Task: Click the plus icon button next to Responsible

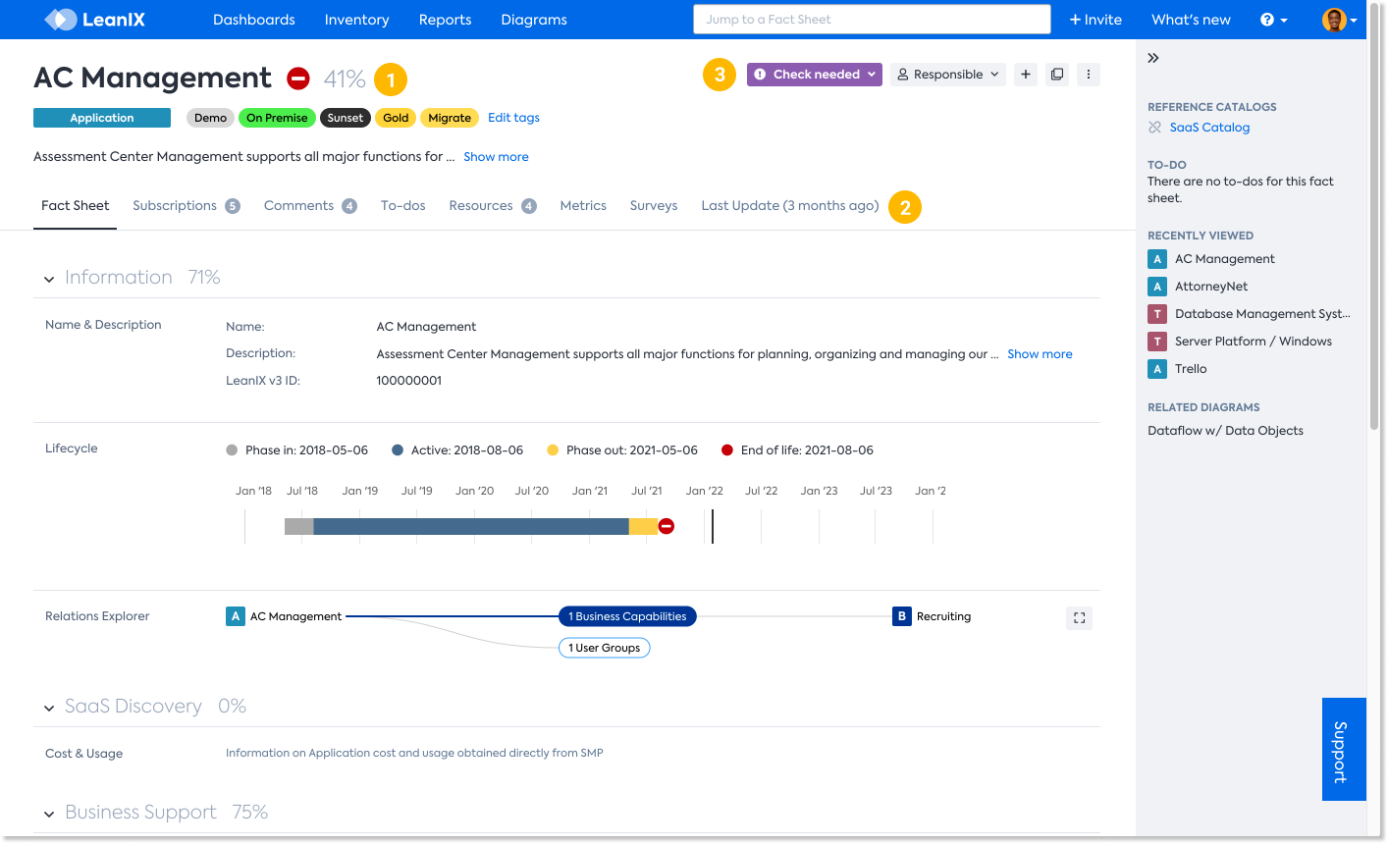Action: click(x=1026, y=75)
